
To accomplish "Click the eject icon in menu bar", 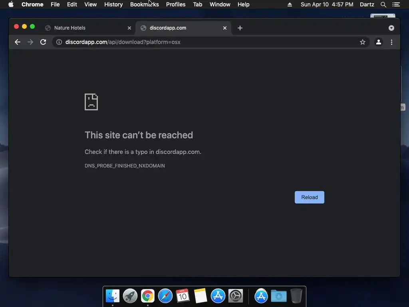I will click(x=290, y=4).
